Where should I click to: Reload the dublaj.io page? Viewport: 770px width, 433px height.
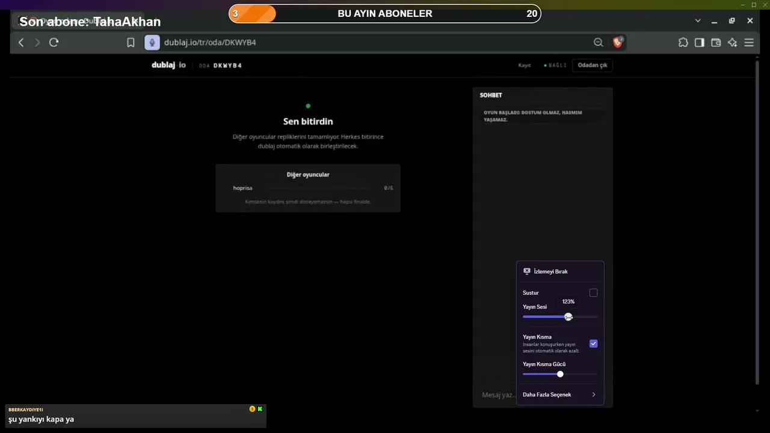pyautogui.click(x=54, y=42)
